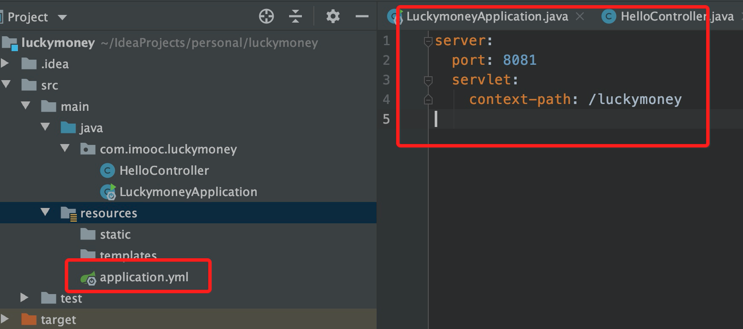Image resolution: width=743 pixels, height=329 pixels.
Task: Open application.yml file
Action: [x=144, y=277]
